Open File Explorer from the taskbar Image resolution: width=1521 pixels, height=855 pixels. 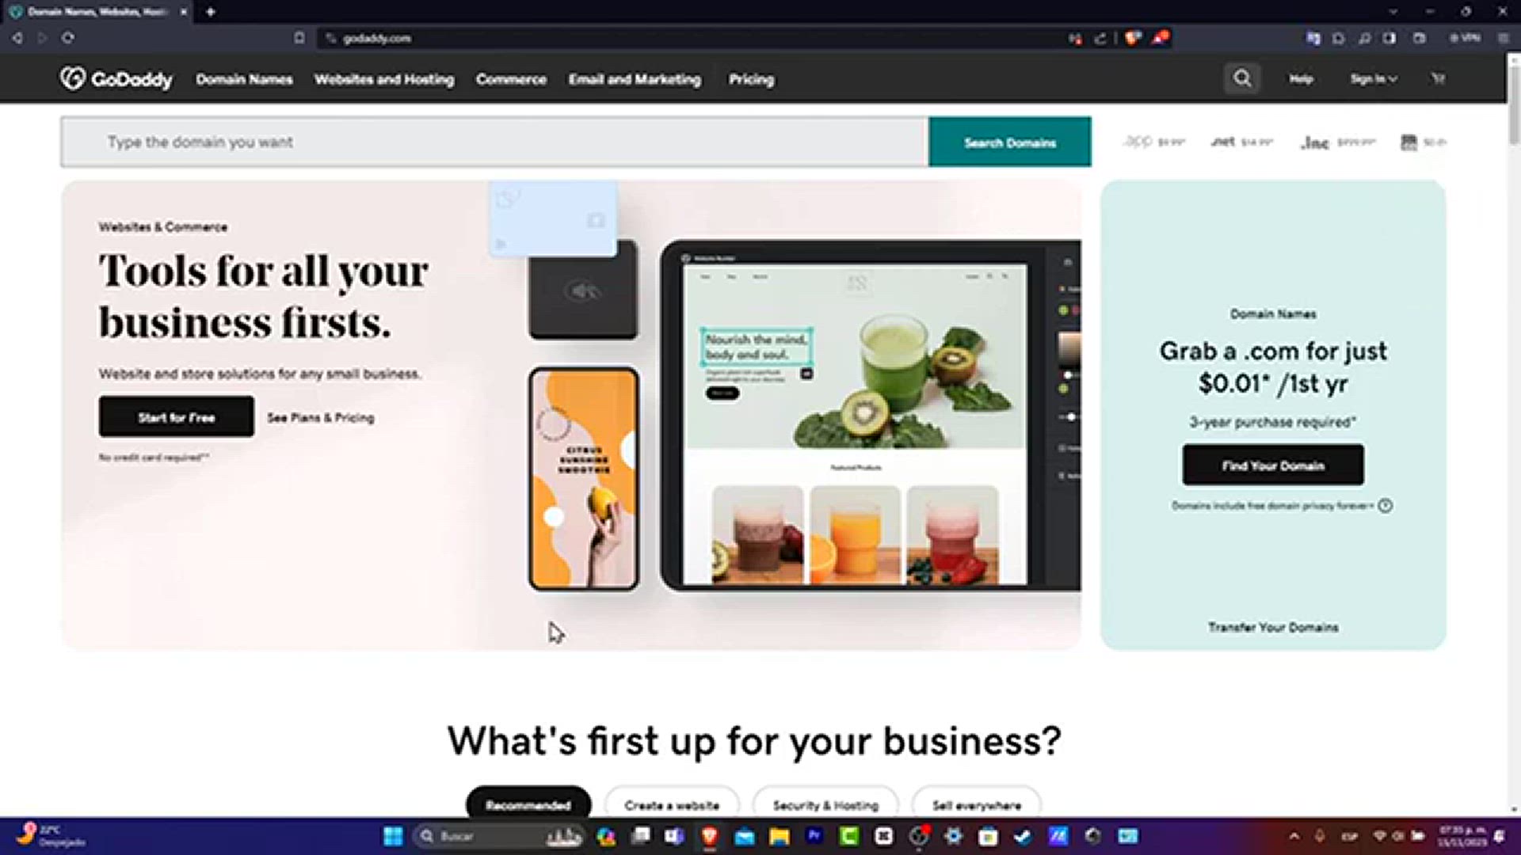tap(779, 836)
